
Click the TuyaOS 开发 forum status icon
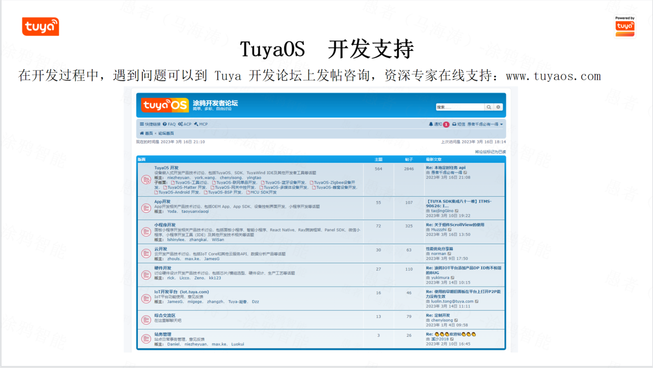146,179
